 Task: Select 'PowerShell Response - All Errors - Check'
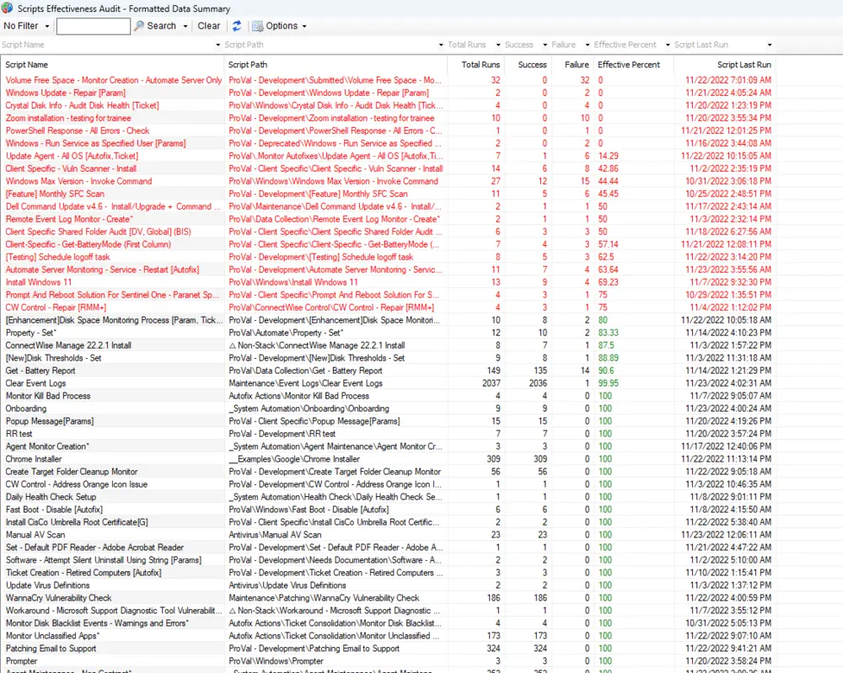click(78, 131)
